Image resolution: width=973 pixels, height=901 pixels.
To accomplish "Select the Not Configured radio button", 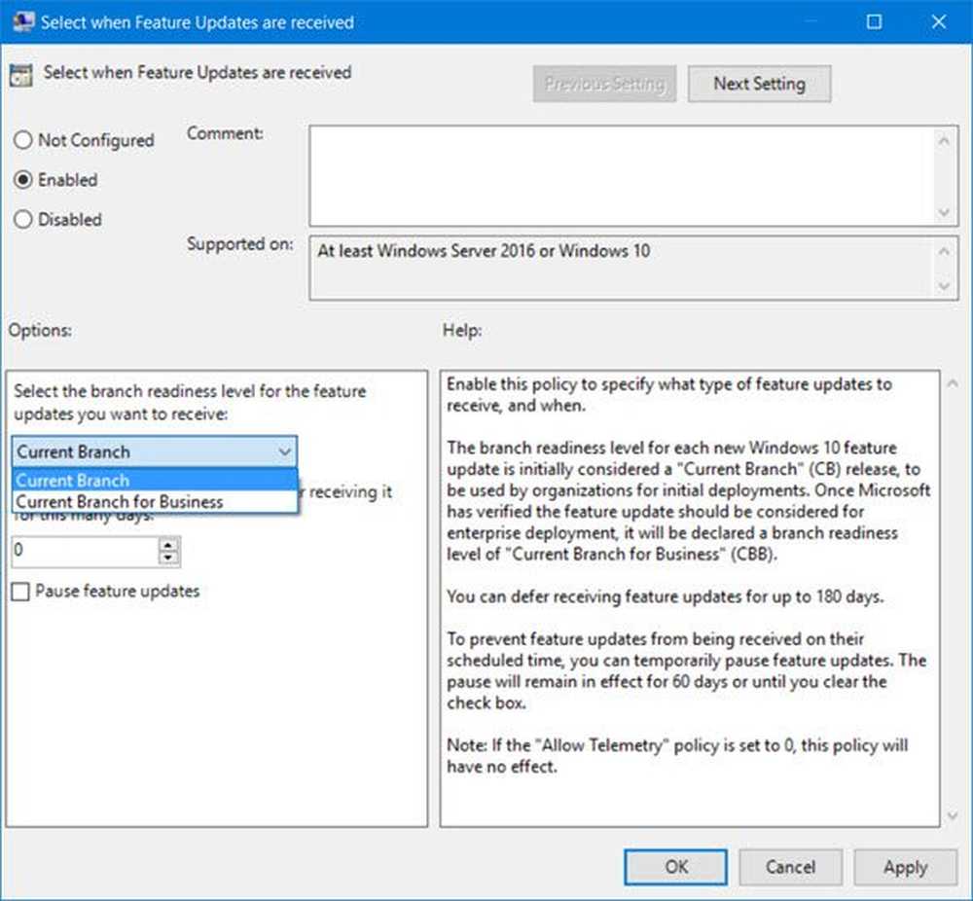I will click(x=23, y=140).
